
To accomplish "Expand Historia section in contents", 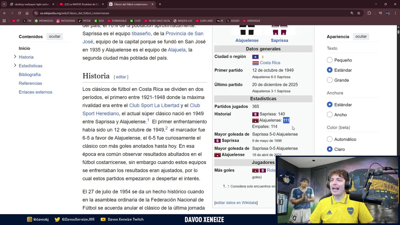I will (x=15, y=57).
